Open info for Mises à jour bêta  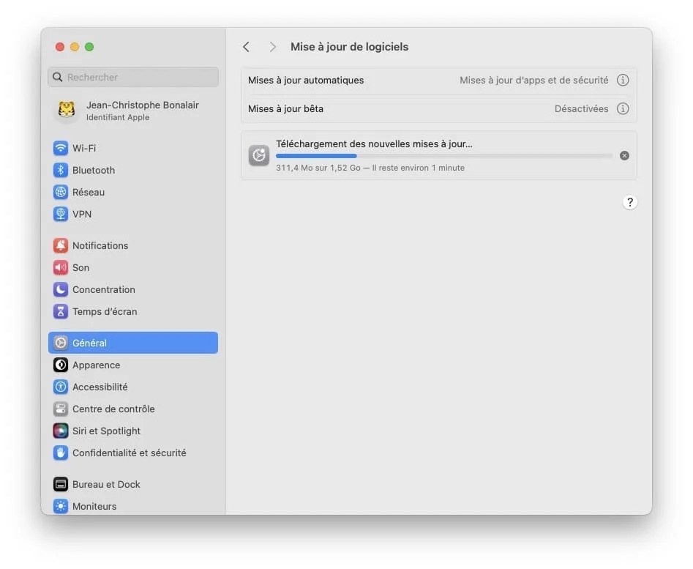coord(623,108)
